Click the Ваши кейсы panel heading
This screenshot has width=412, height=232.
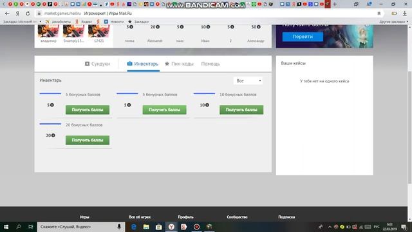point(294,63)
